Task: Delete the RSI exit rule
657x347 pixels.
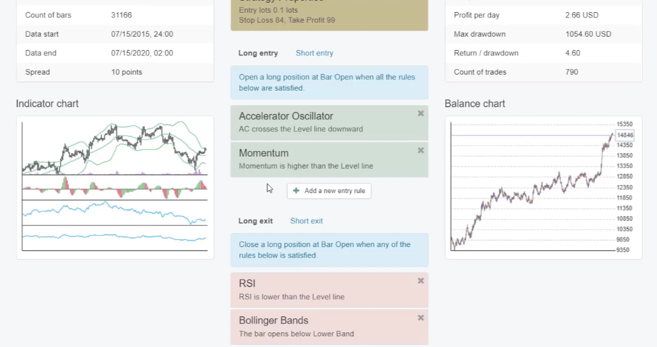Action: point(420,281)
